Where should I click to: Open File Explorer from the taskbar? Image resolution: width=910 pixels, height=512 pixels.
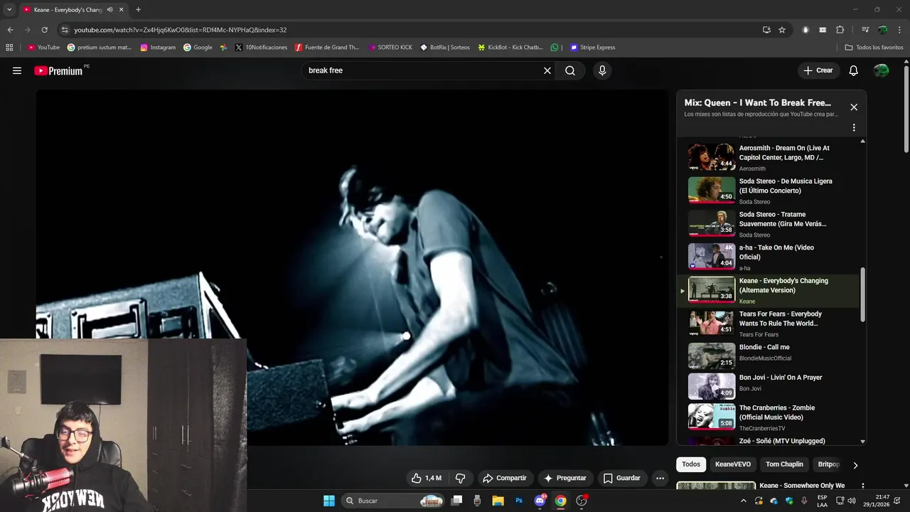[498, 501]
